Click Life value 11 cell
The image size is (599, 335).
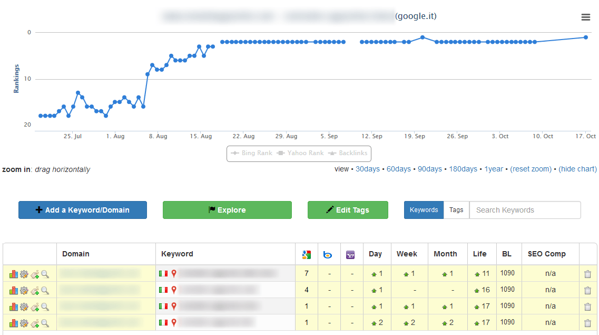[482, 273]
